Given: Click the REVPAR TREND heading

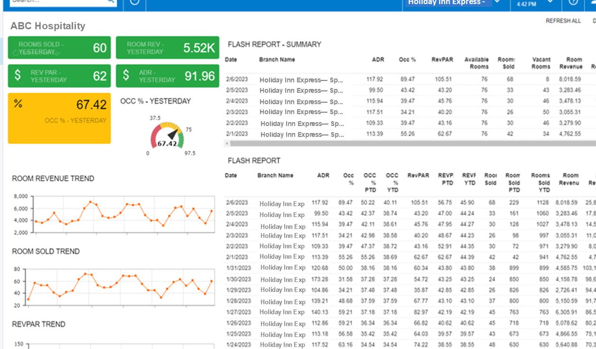Looking at the screenshot, I should coord(38,324).
